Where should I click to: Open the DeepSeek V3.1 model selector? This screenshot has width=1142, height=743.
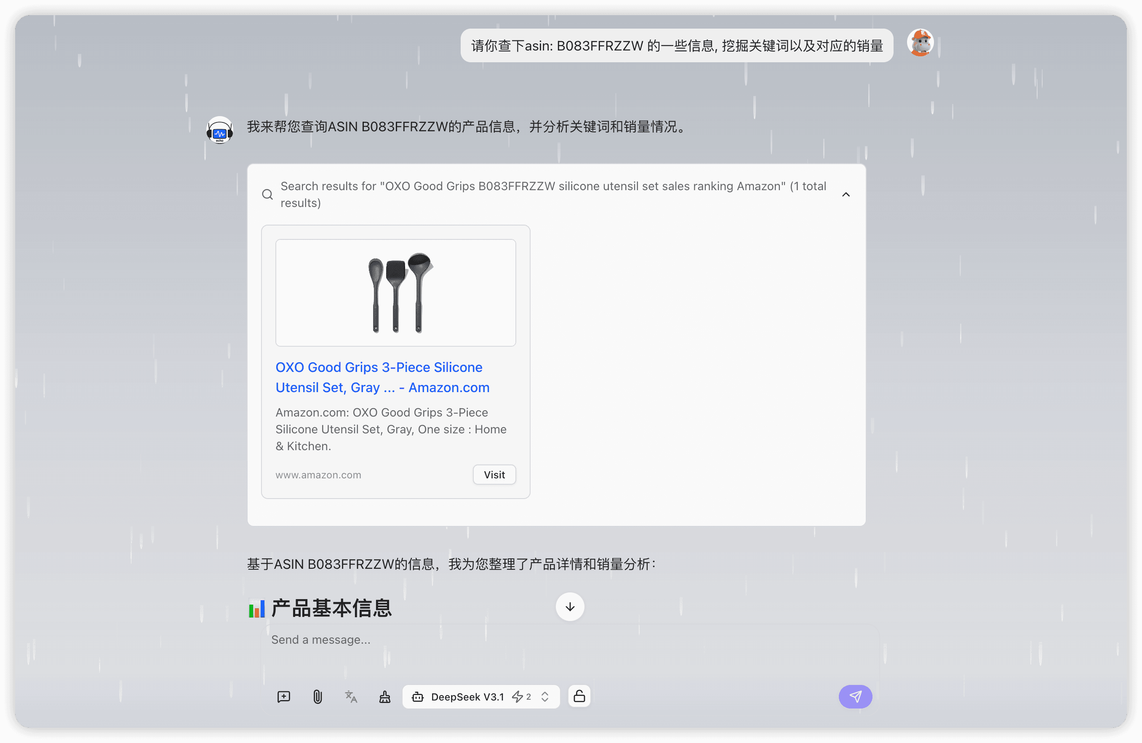pyautogui.click(x=467, y=696)
